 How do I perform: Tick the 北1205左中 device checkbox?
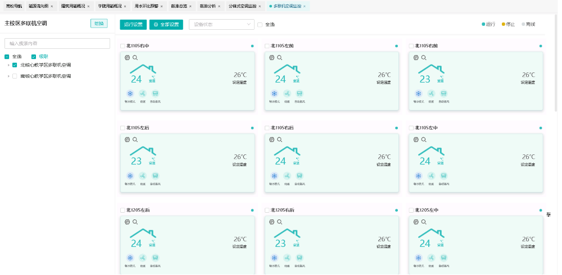point(411,210)
